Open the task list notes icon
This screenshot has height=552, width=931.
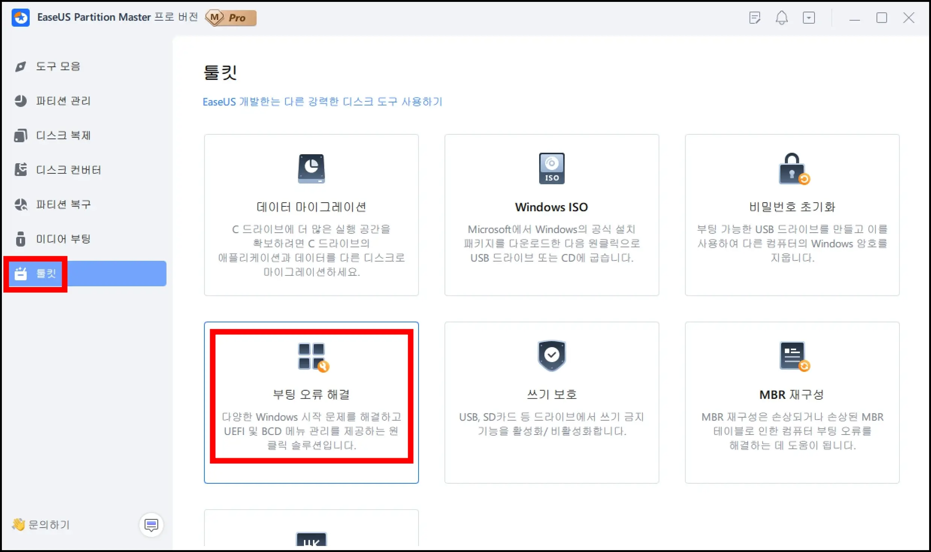[754, 18]
